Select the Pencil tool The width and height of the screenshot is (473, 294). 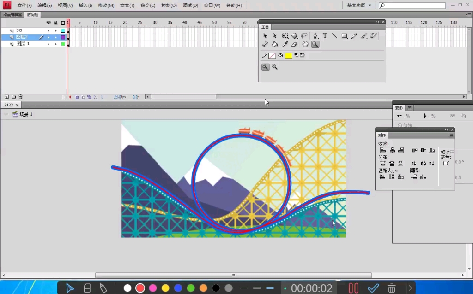pos(354,36)
